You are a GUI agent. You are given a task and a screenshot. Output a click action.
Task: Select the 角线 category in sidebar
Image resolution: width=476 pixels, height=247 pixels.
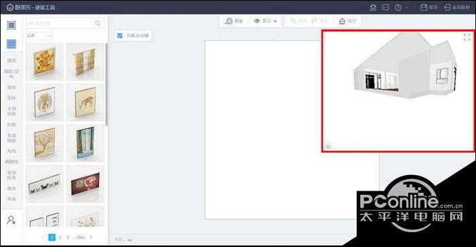[12, 151]
